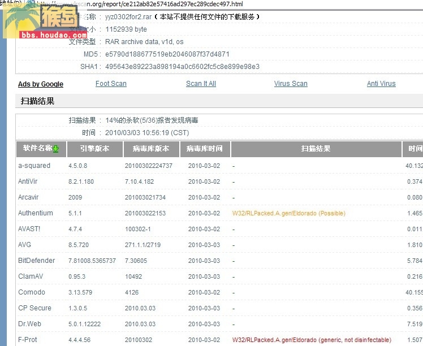Click AVAST! database version 100302-1

point(138,229)
